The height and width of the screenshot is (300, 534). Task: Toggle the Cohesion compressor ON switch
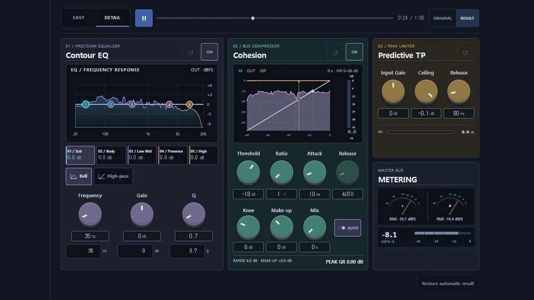pos(354,52)
